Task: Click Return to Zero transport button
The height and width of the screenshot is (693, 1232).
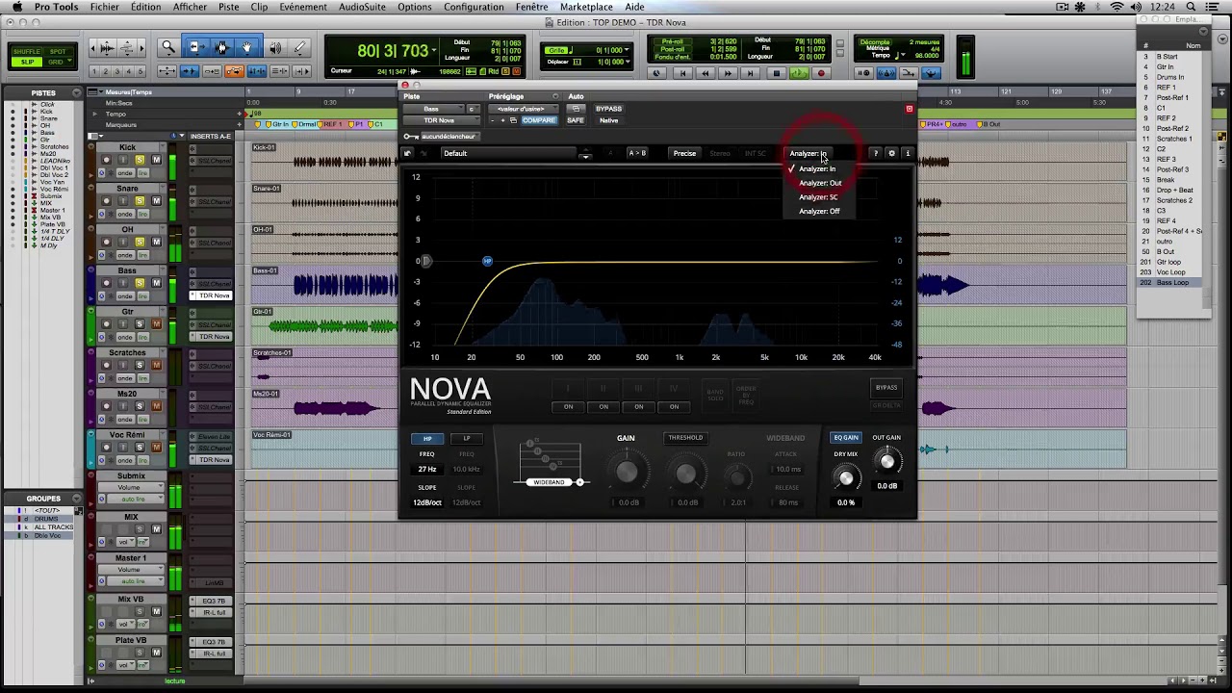Action: [x=683, y=73]
